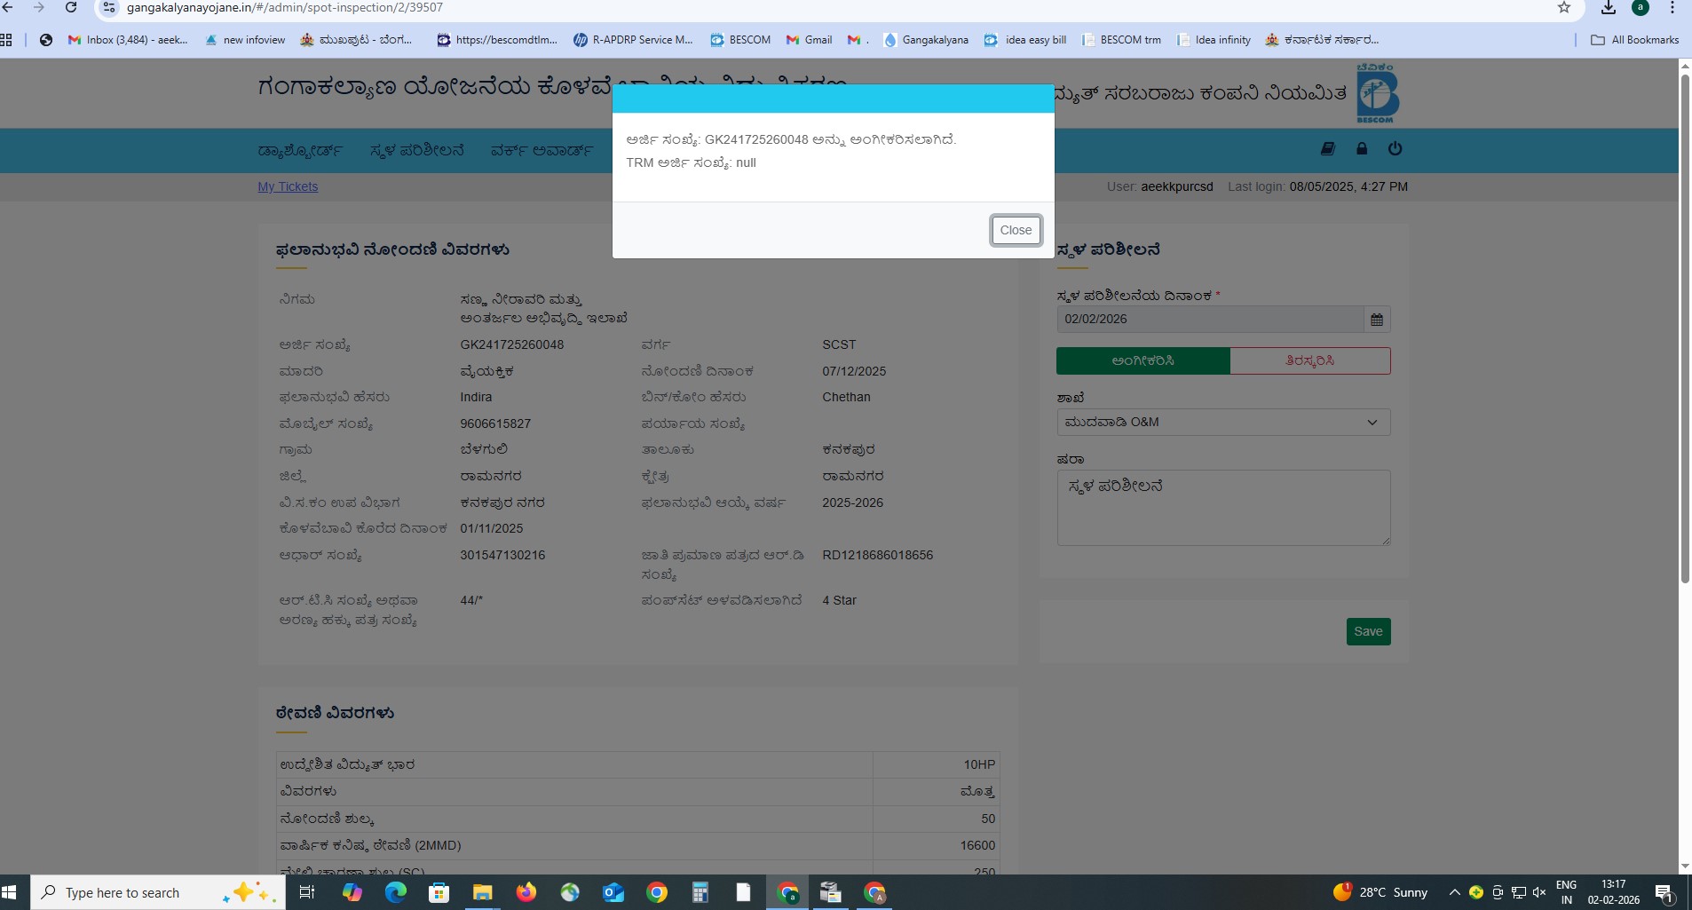Open the calendar date picker icon
1692x910 pixels.
tap(1377, 319)
